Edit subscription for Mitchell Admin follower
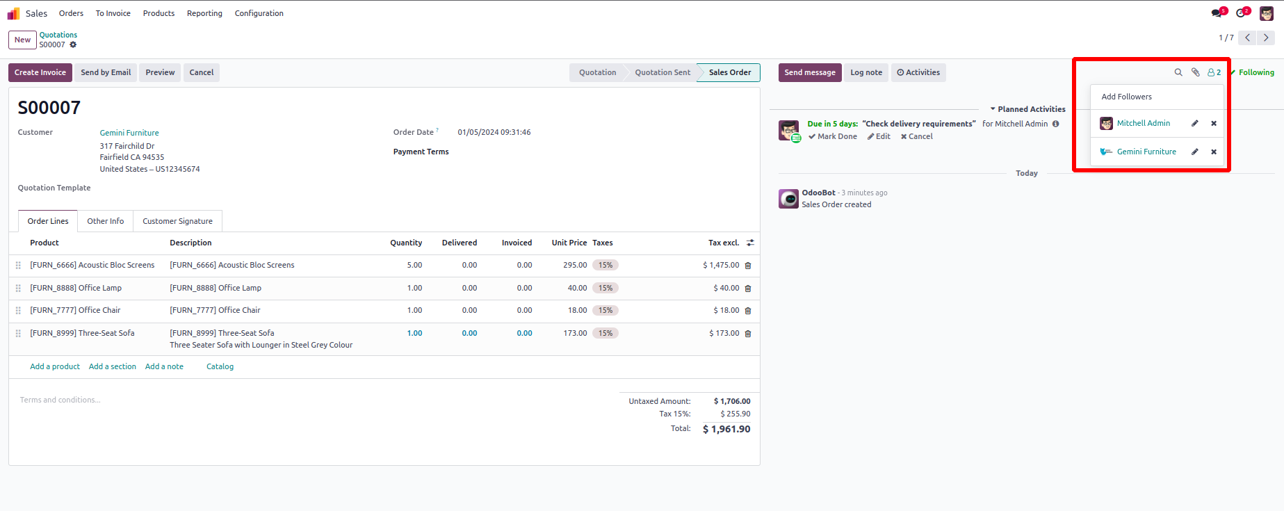Viewport: 1284px width, 511px height. (1195, 123)
